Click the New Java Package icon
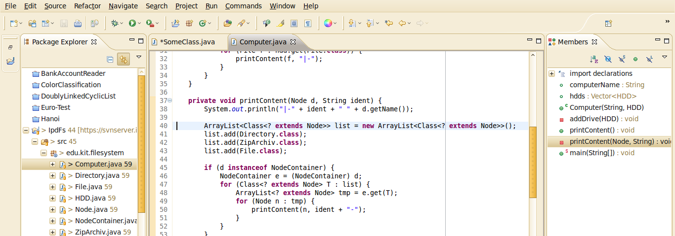Screen dimensions: 675x236 189,23
